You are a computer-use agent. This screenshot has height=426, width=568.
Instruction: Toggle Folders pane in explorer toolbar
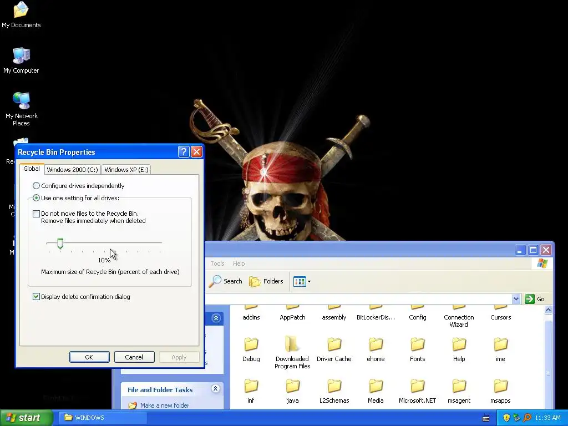[266, 281]
